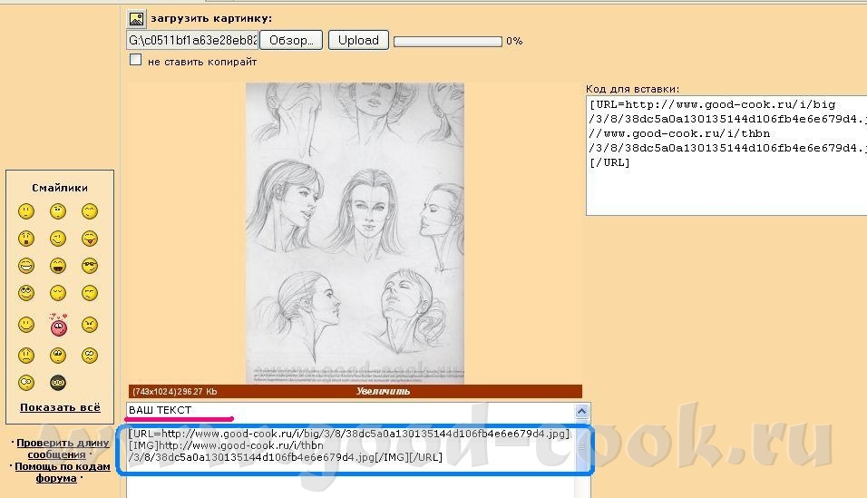
Task: Insert the sad smiley
Action: [x=26, y=355]
